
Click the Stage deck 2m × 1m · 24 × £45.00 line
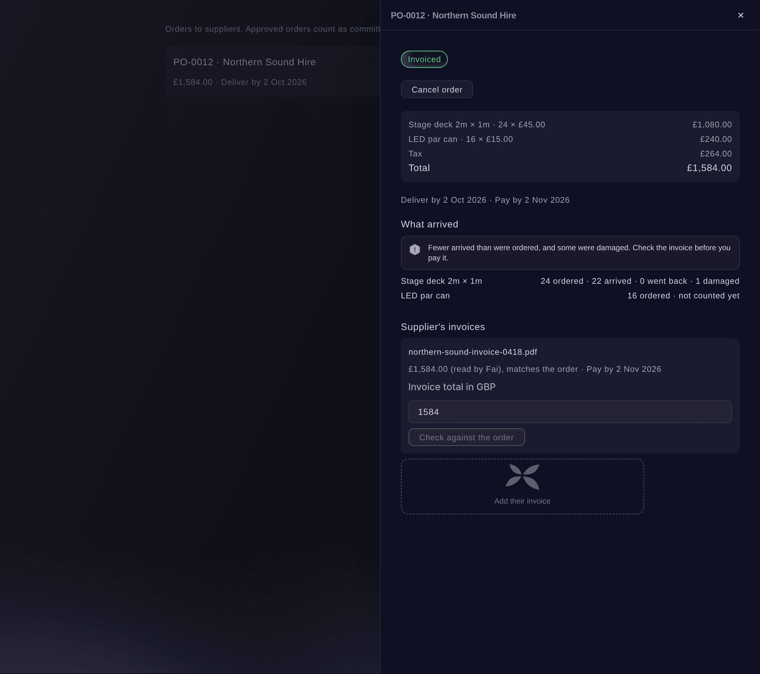[x=477, y=124]
